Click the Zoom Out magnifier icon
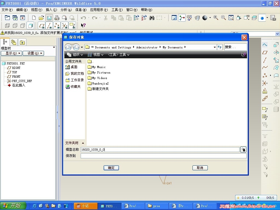Viewport: 280px width, 210px height. point(223,18)
